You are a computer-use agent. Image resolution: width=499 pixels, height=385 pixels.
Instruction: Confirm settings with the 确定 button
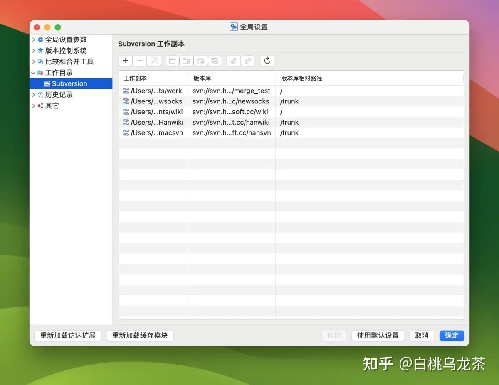tap(452, 336)
